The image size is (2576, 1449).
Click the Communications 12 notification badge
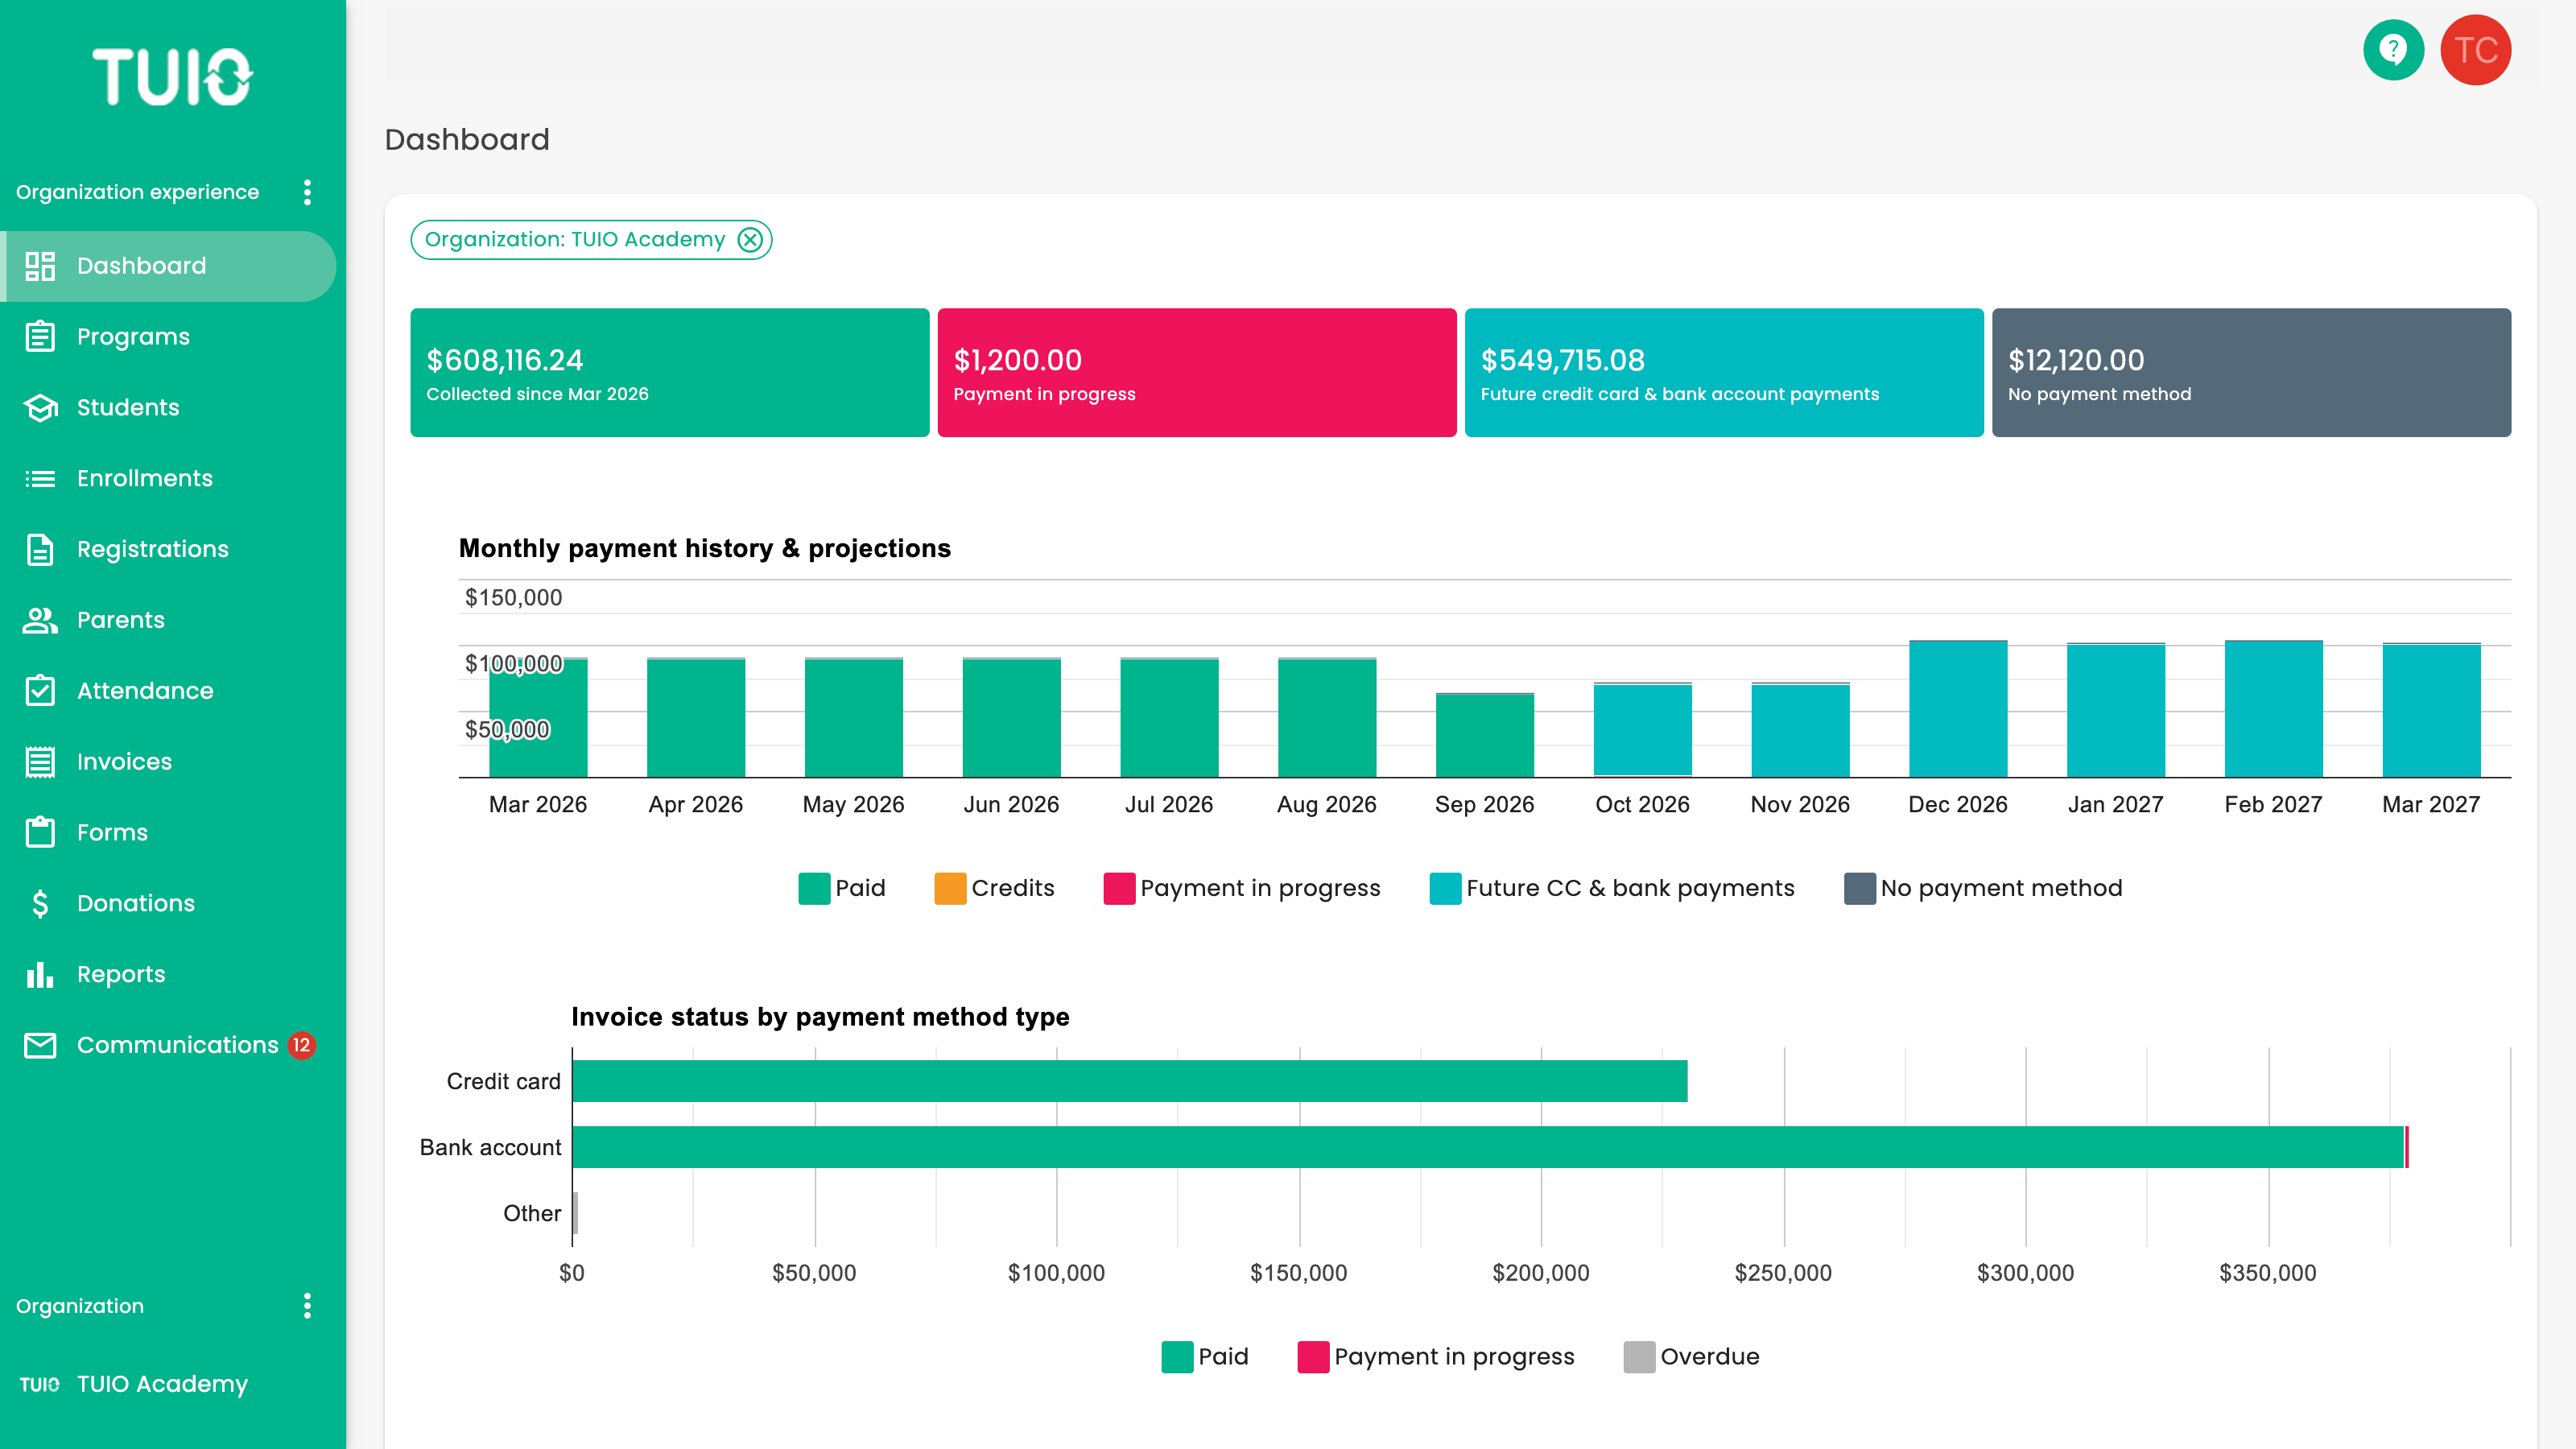click(301, 1045)
